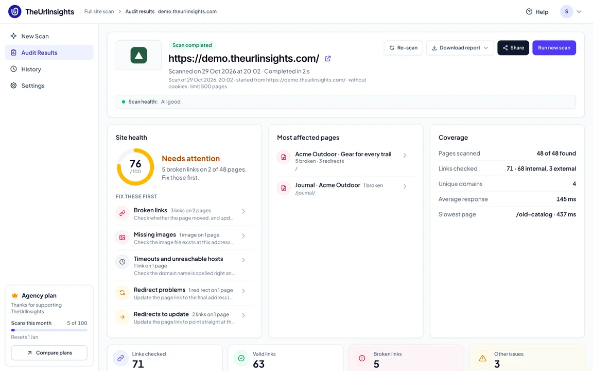
Task: Click the 5 of 100 scans count
Action: click(77, 323)
